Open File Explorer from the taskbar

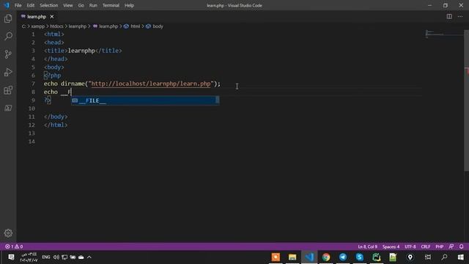(292, 257)
